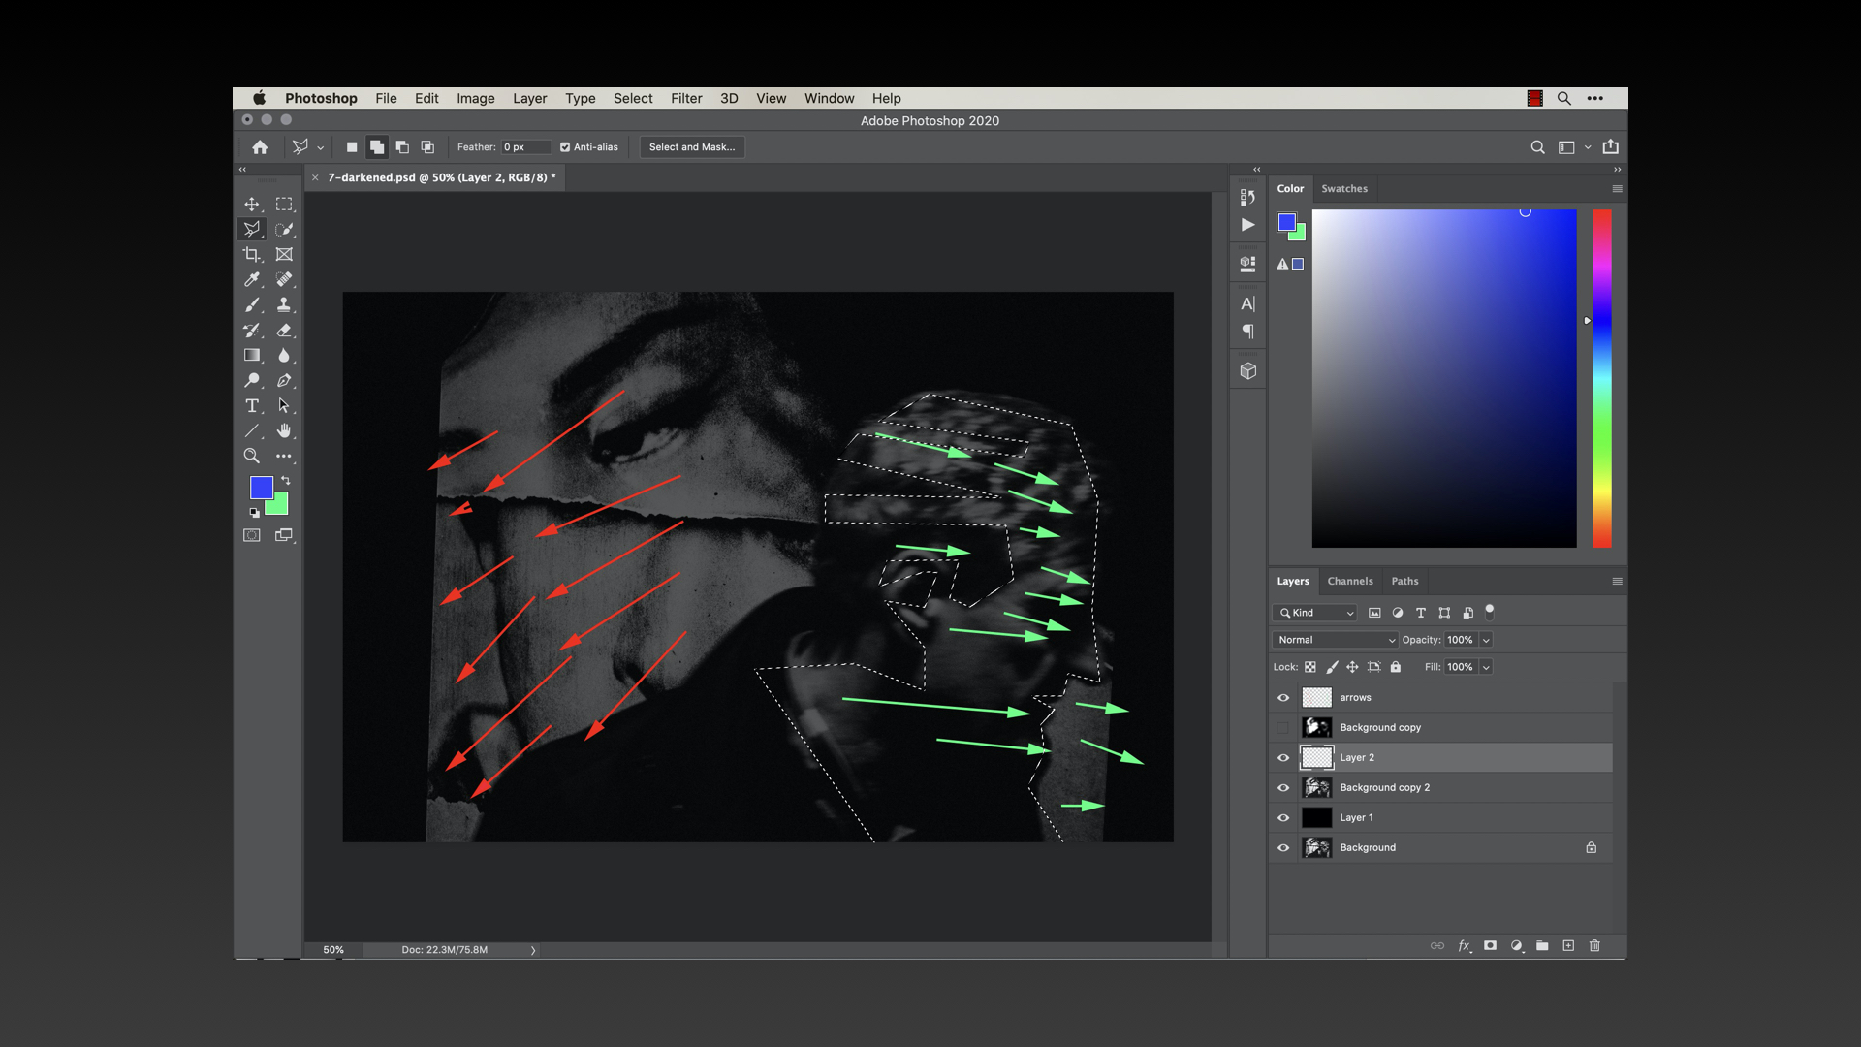Click the foreground blue color swatch
This screenshot has height=1047, width=1861.
[x=261, y=488]
